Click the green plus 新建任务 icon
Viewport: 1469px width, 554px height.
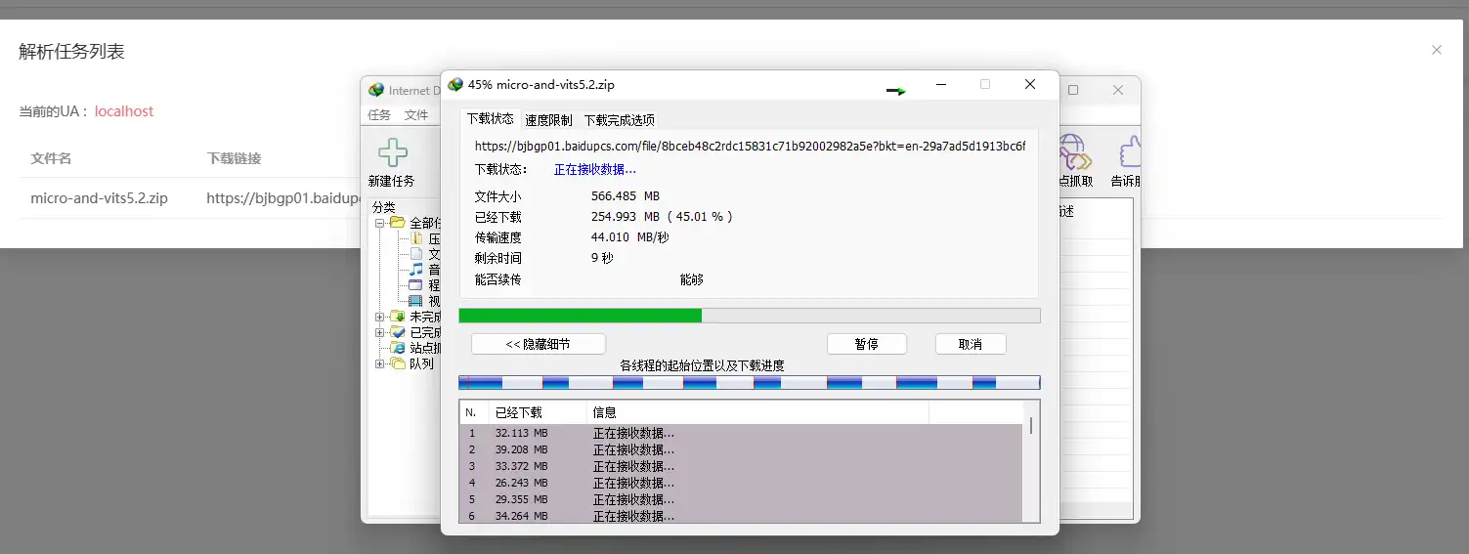click(392, 153)
